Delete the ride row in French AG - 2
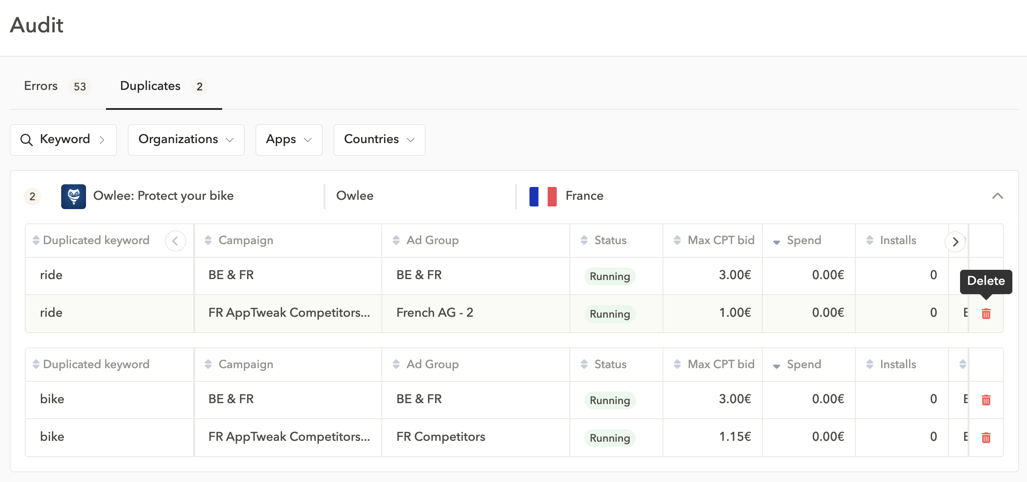Image resolution: width=1027 pixels, height=482 pixels. point(986,314)
